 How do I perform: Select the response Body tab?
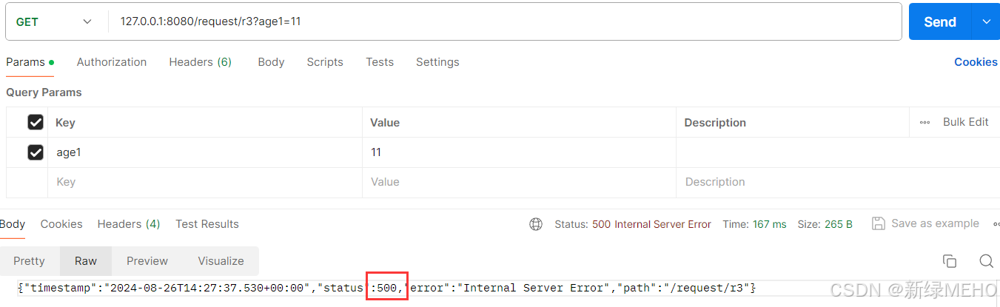click(x=13, y=223)
